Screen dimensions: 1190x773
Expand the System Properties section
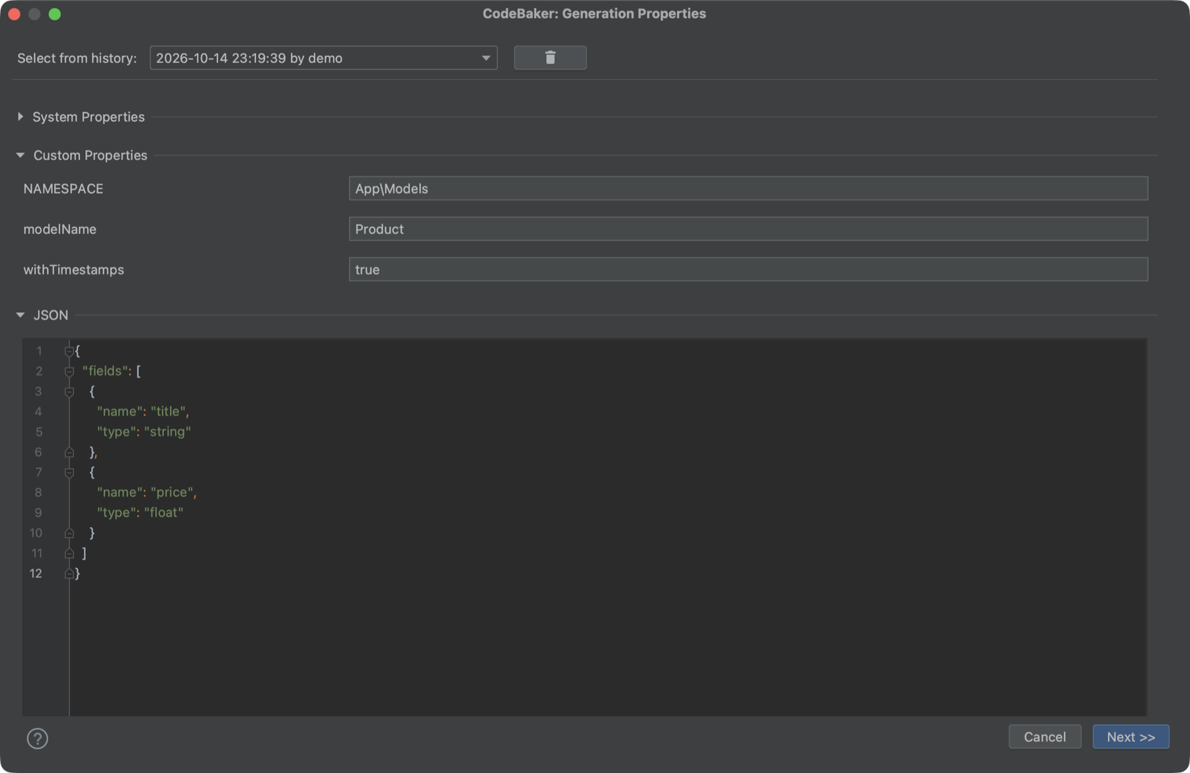coord(20,116)
